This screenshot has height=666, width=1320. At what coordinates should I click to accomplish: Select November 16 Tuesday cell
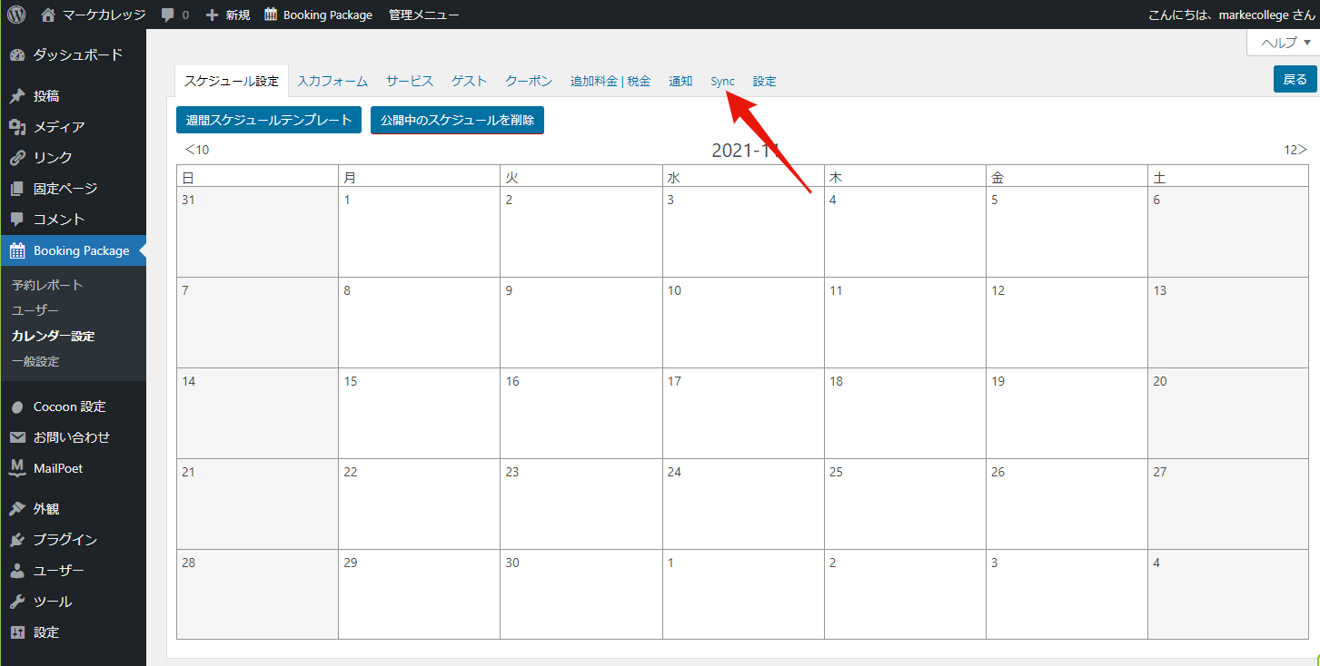(581, 413)
